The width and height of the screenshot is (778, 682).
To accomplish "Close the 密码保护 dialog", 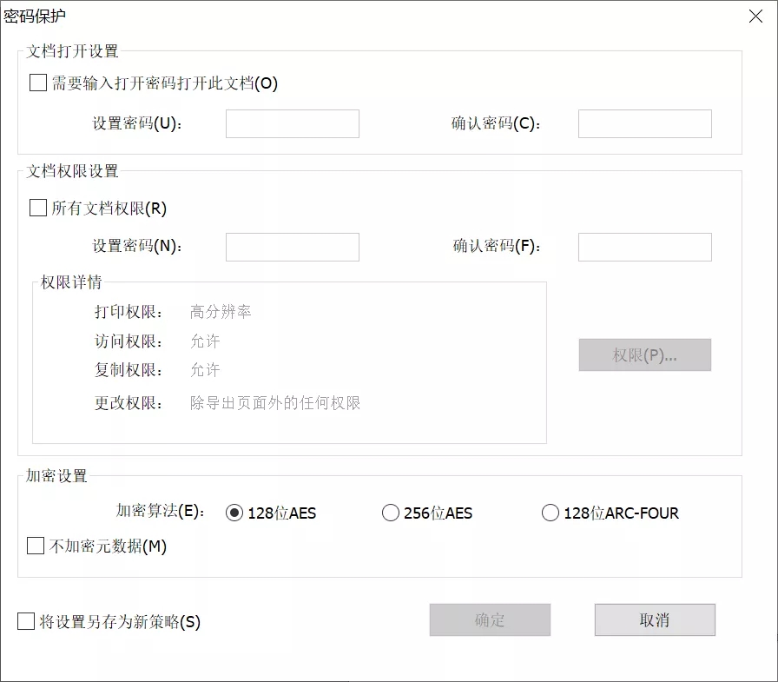I will [755, 17].
